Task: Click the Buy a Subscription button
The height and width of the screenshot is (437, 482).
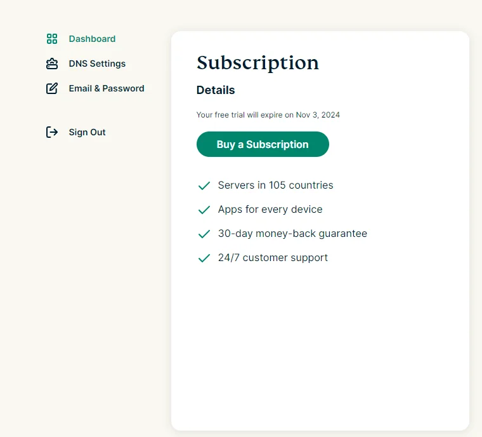Action: click(x=263, y=144)
